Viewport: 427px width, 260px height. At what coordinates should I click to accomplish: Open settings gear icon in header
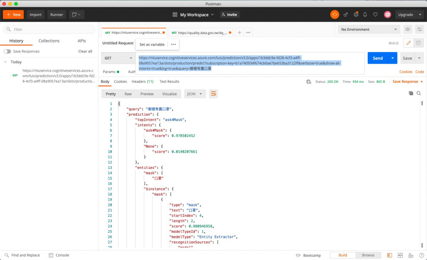click(x=356, y=15)
